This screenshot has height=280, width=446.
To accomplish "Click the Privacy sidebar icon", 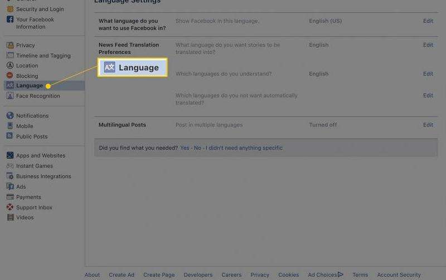I will 10,45.
